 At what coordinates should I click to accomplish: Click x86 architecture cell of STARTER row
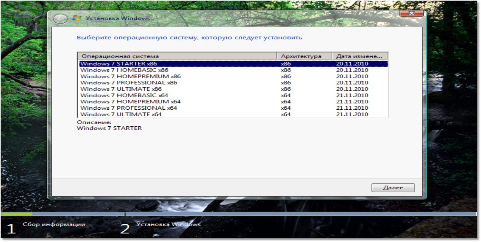pos(286,63)
